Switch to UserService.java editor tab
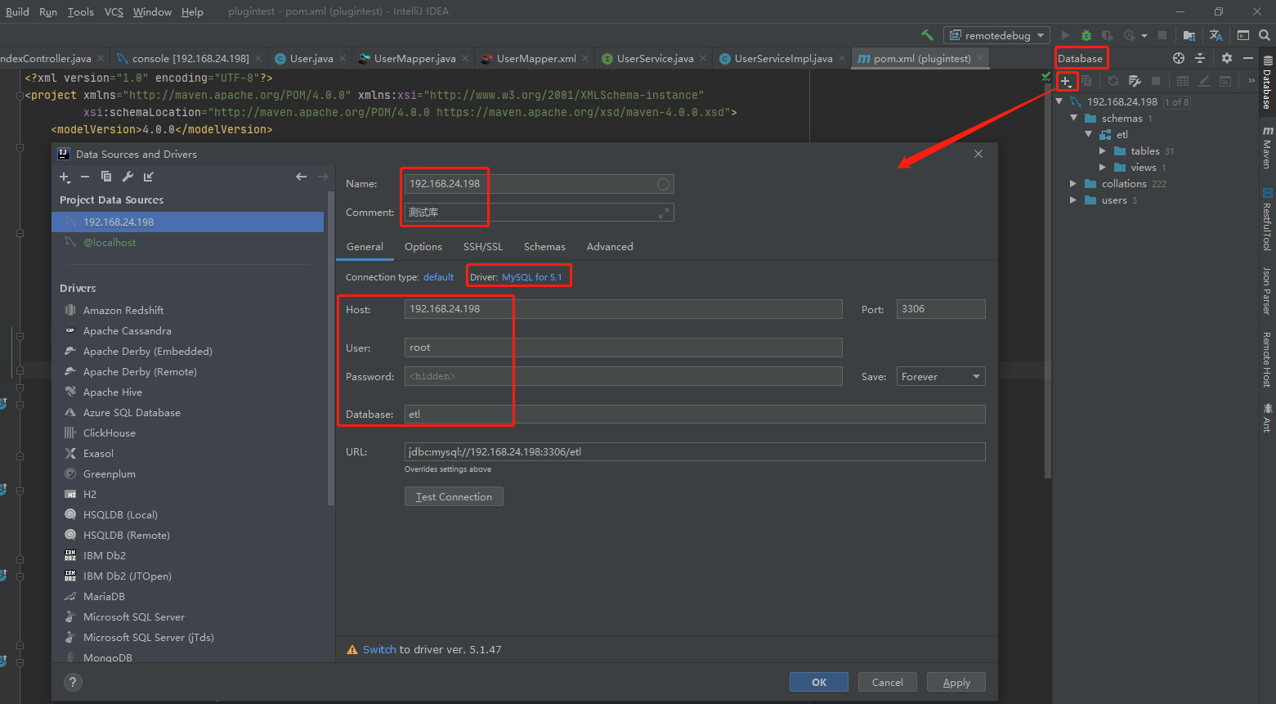 [652, 58]
